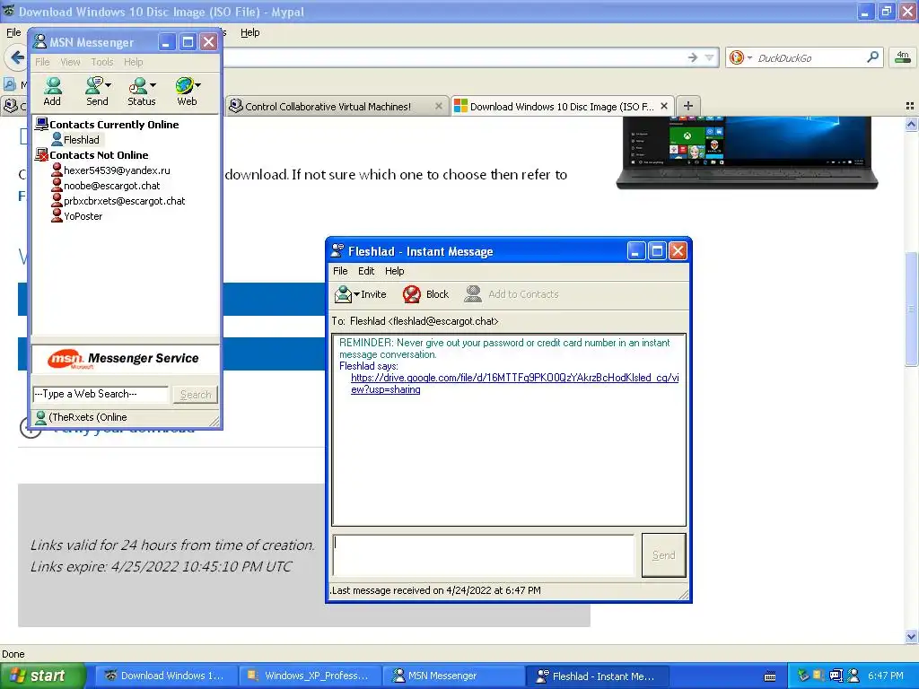Click the MSN Messenger Service banner

pos(125,359)
